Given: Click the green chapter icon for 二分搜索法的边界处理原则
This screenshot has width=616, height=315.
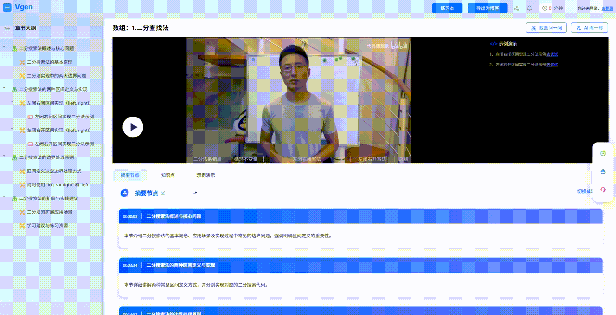Looking at the screenshot, I should point(14,157).
